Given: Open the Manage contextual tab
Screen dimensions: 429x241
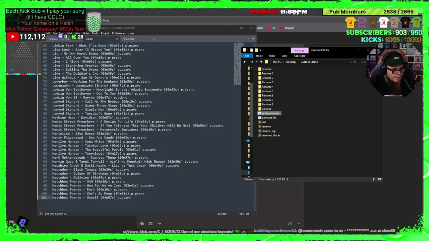Looking at the screenshot, I should point(299,51).
